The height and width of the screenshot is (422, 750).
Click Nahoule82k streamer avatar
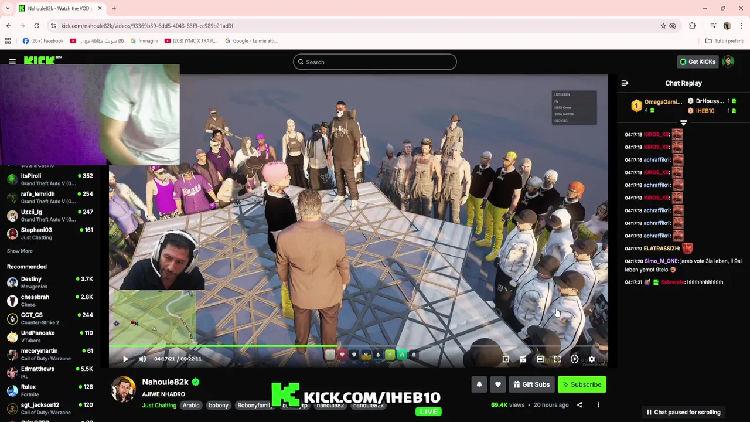click(x=123, y=390)
